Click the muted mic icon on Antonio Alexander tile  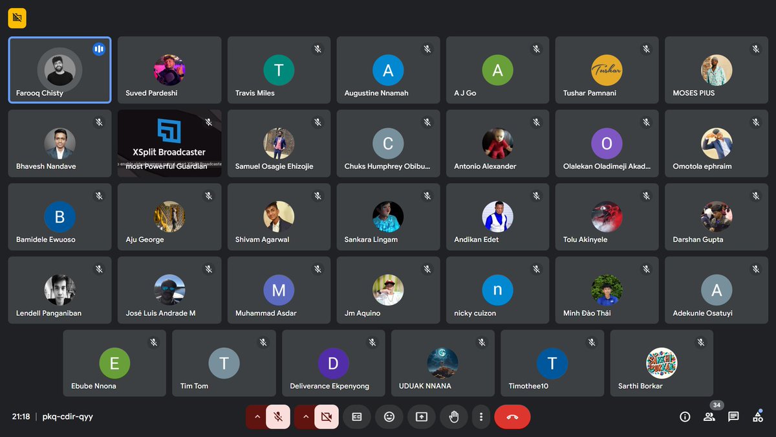point(537,122)
